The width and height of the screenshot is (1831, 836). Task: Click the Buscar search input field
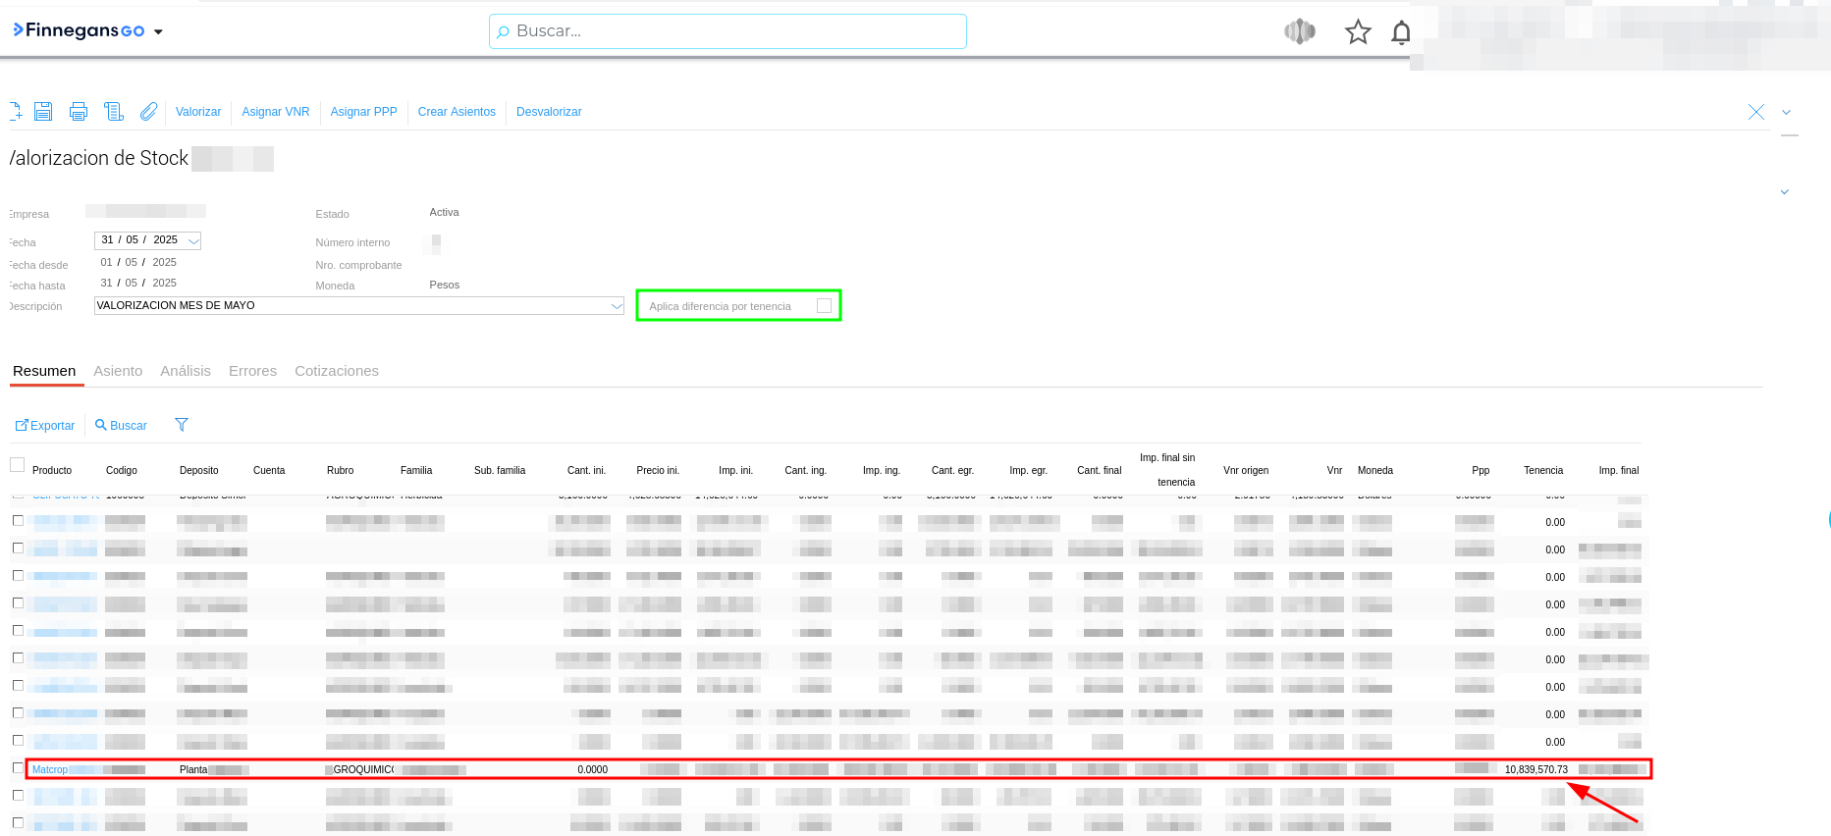pyautogui.click(x=727, y=31)
